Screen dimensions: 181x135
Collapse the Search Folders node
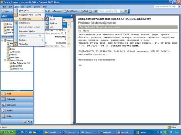click(x=5, y=60)
